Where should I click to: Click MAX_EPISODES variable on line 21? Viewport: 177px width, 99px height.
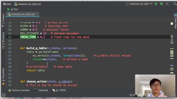30,33
